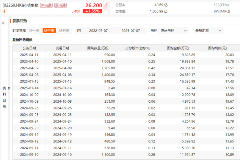Select repurchase amount 24,859.17 cell
Viewport: 240px width, 160px height.
coord(178,75)
